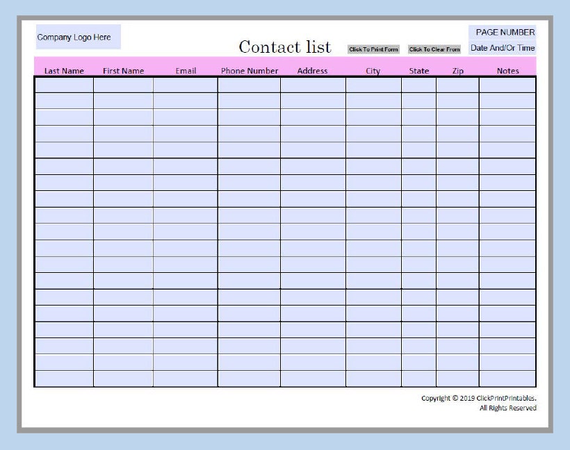Screen dimensions: 570x450
Task: Select the first-row Notes cell
Action: point(507,85)
